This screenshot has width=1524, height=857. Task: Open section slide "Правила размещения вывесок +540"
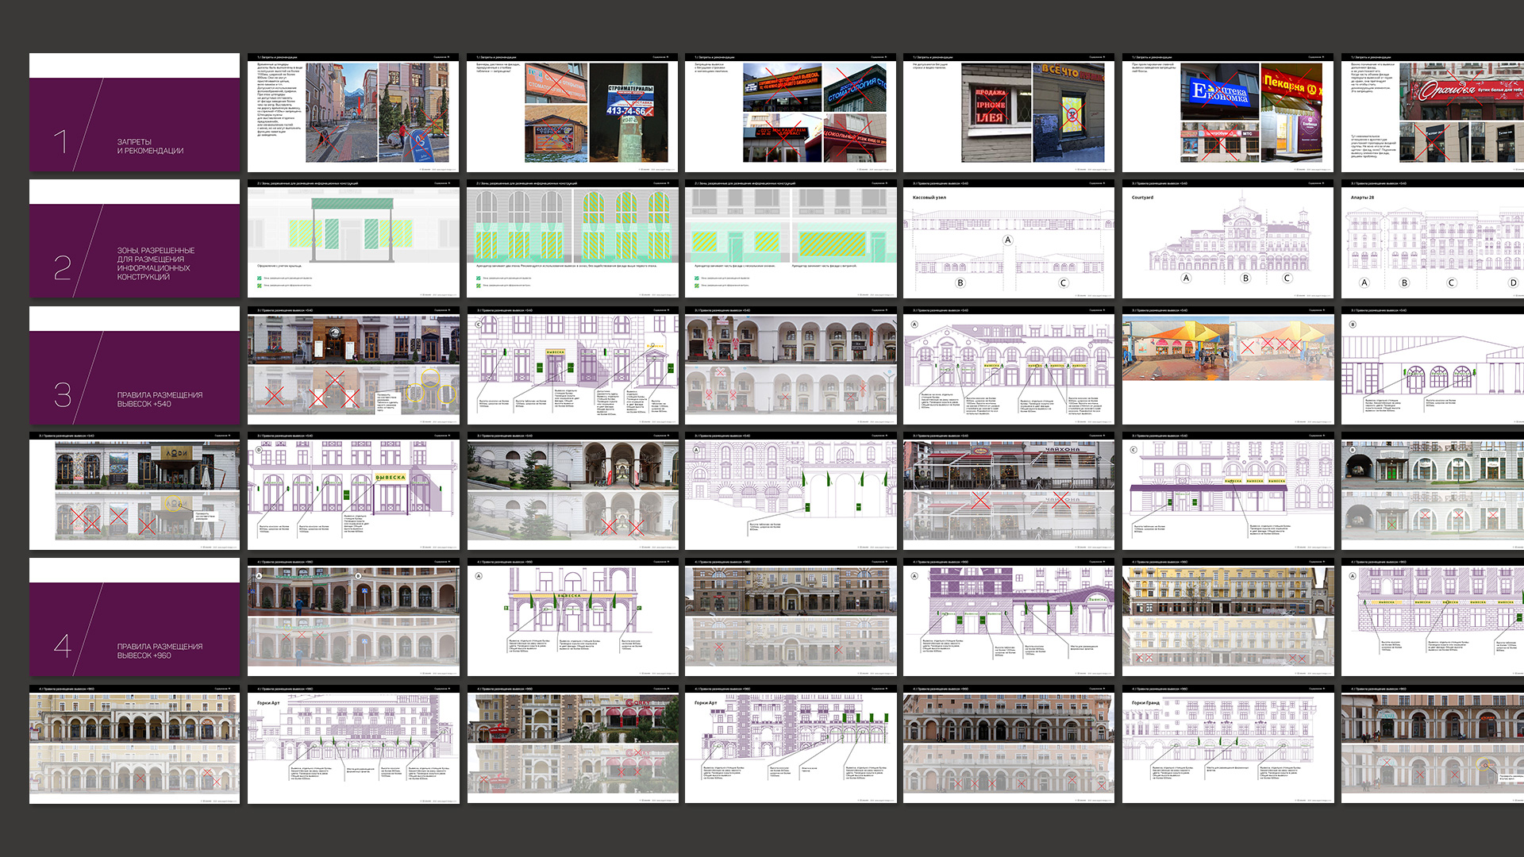(x=134, y=366)
